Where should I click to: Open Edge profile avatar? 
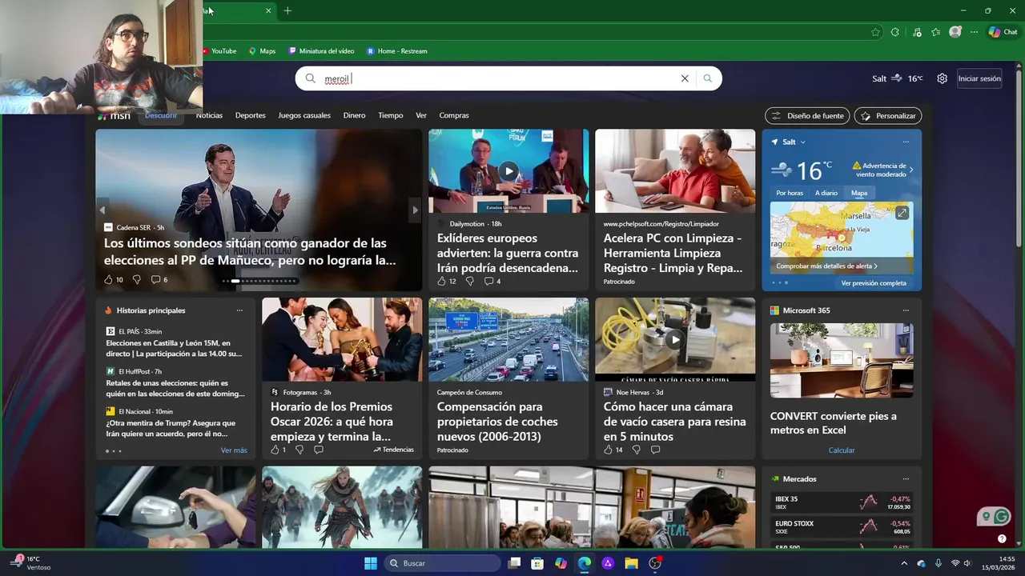(955, 32)
